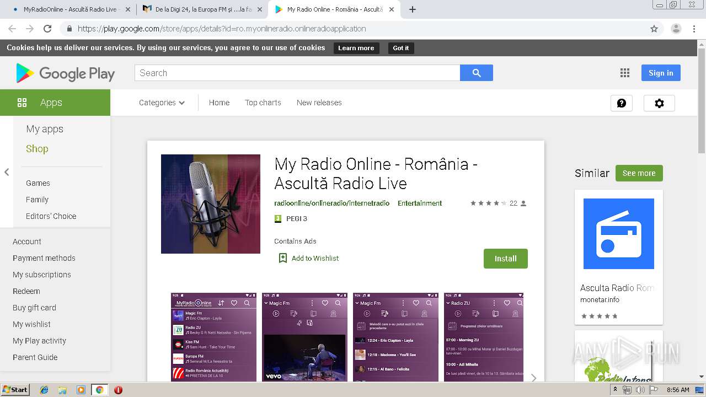This screenshot has height=397, width=706.
Task: Open a new browser tab
Action: point(413,9)
